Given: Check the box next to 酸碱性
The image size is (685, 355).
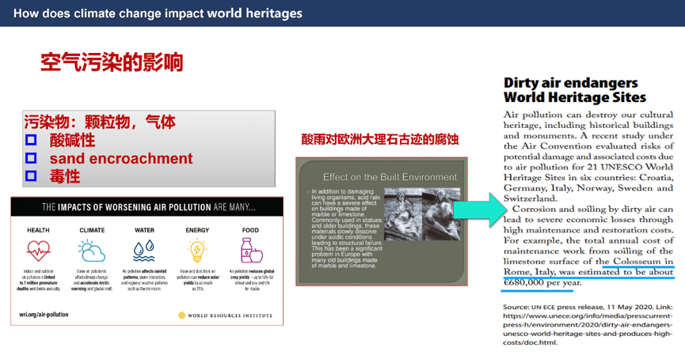Looking at the screenshot, I should click(x=31, y=141).
